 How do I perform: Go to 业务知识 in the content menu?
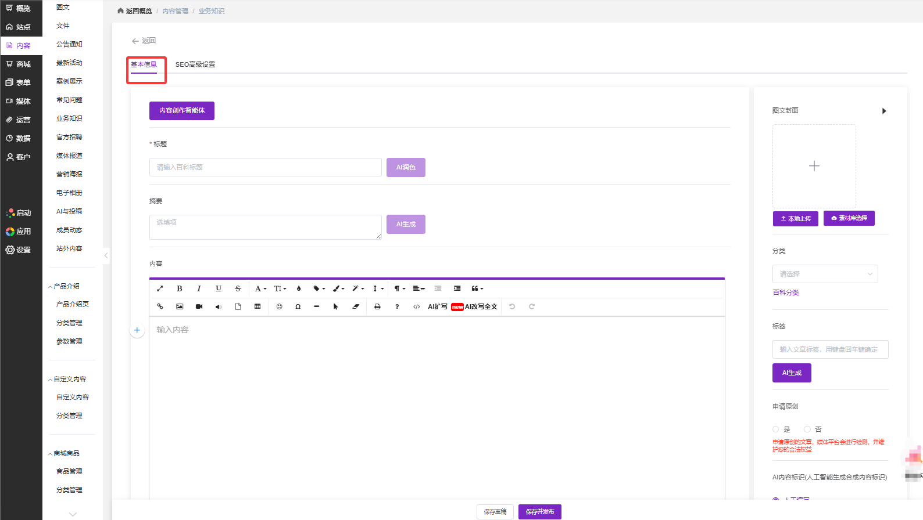[x=69, y=118]
